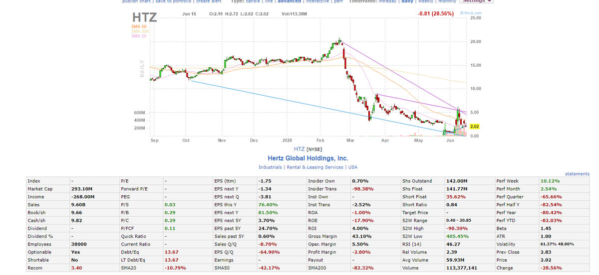599x275 pixels.
Task: Click the EPS next 5Y value 3.70%
Action: click(x=266, y=220)
